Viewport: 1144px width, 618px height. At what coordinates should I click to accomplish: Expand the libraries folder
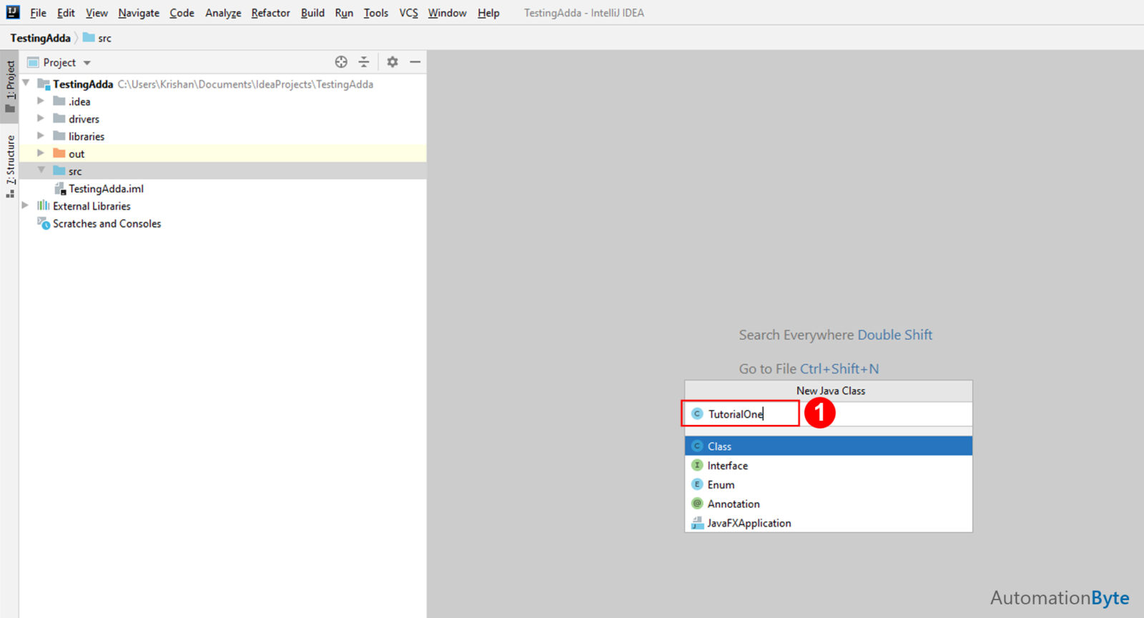(x=41, y=135)
